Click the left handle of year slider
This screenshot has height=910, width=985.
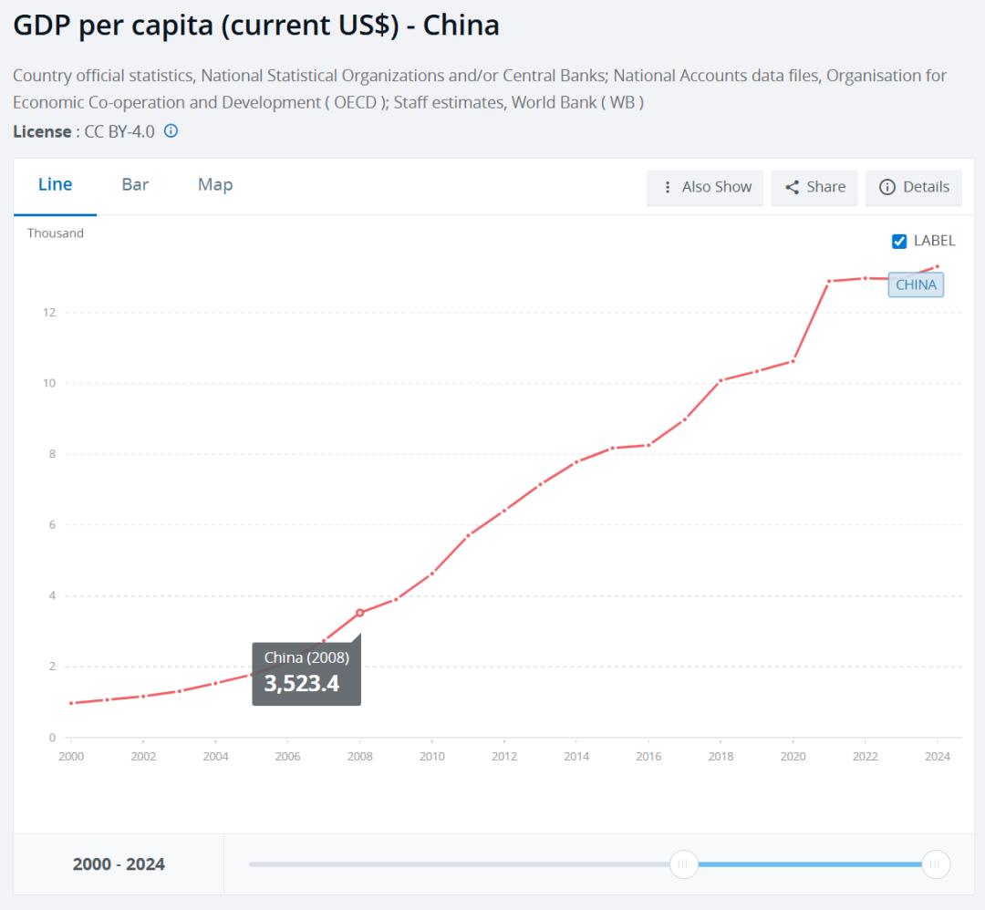click(x=683, y=863)
